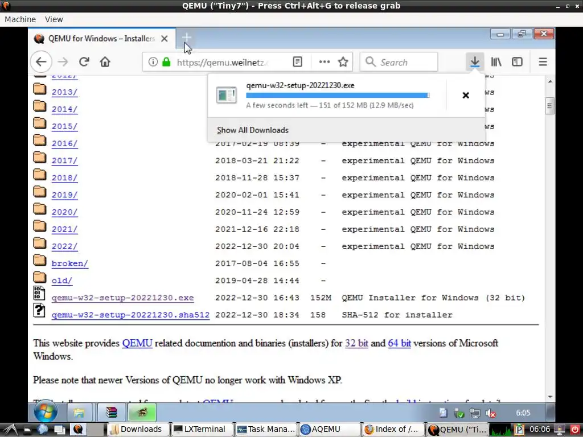Viewport: 583px width, 437px height.
Task: Reload the current page
Action: click(84, 61)
